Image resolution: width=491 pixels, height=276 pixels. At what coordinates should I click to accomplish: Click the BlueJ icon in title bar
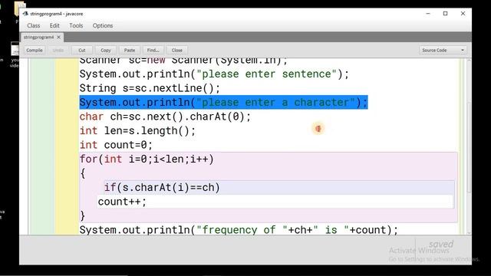pyautogui.click(x=25, y=14)
